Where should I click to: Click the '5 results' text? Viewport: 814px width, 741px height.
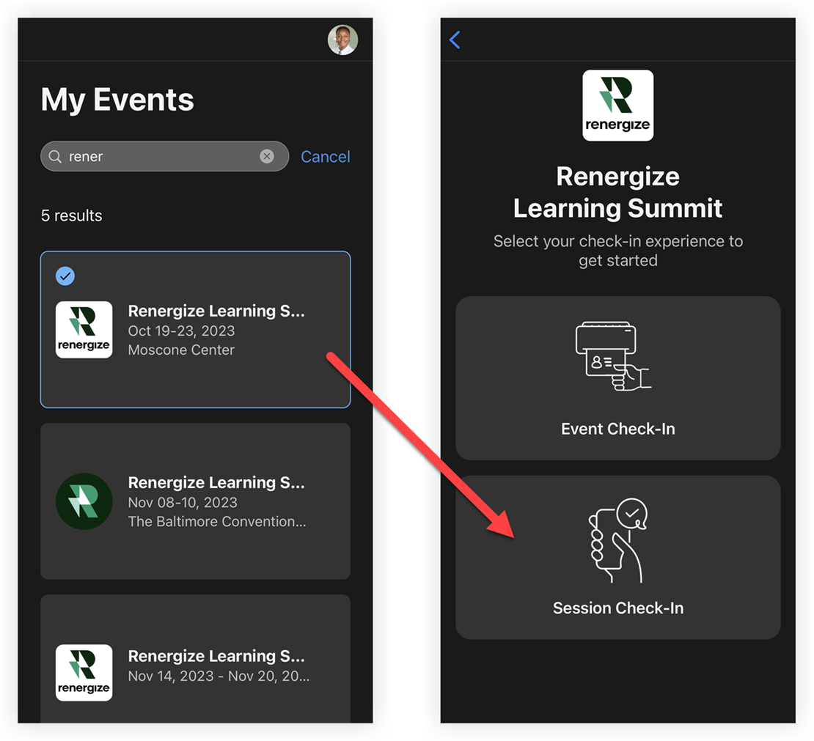click(72, 215)
